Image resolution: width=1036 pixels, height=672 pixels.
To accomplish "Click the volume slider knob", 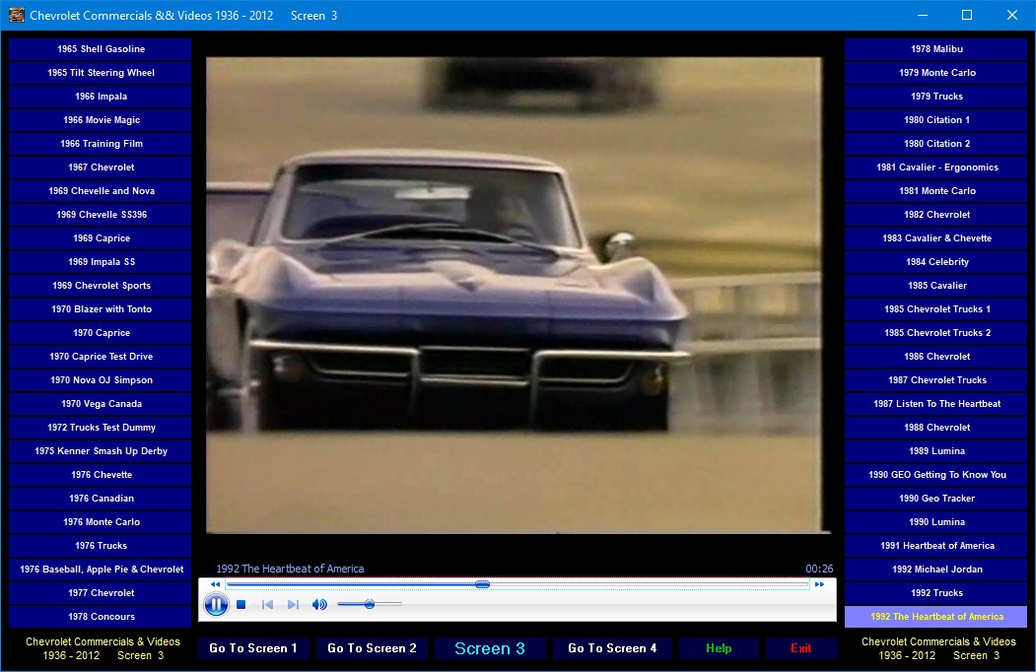I will click(370, 604).
